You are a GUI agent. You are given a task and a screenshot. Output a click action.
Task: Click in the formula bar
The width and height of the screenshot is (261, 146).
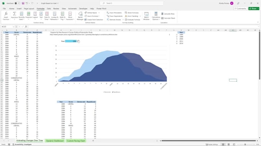pyautogui.click(x=143, y=27)
